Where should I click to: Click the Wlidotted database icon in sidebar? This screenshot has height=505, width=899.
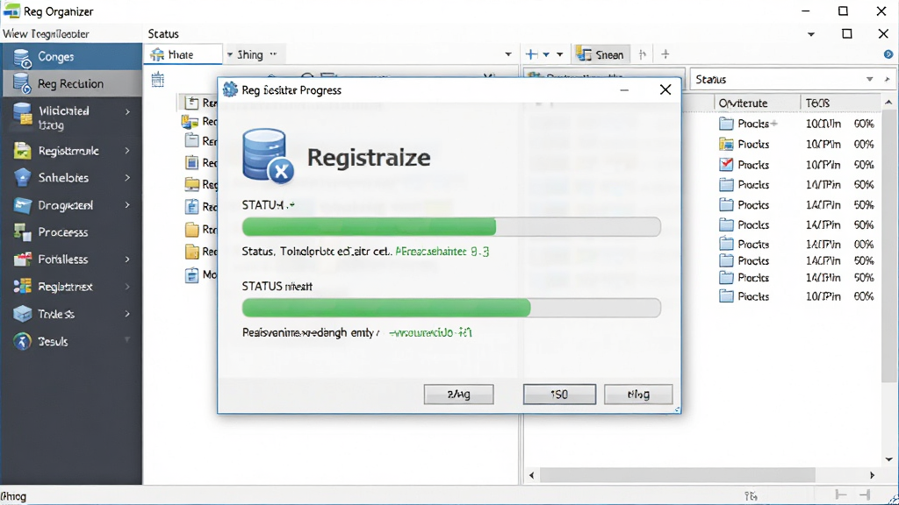click(x=22, y=114)
